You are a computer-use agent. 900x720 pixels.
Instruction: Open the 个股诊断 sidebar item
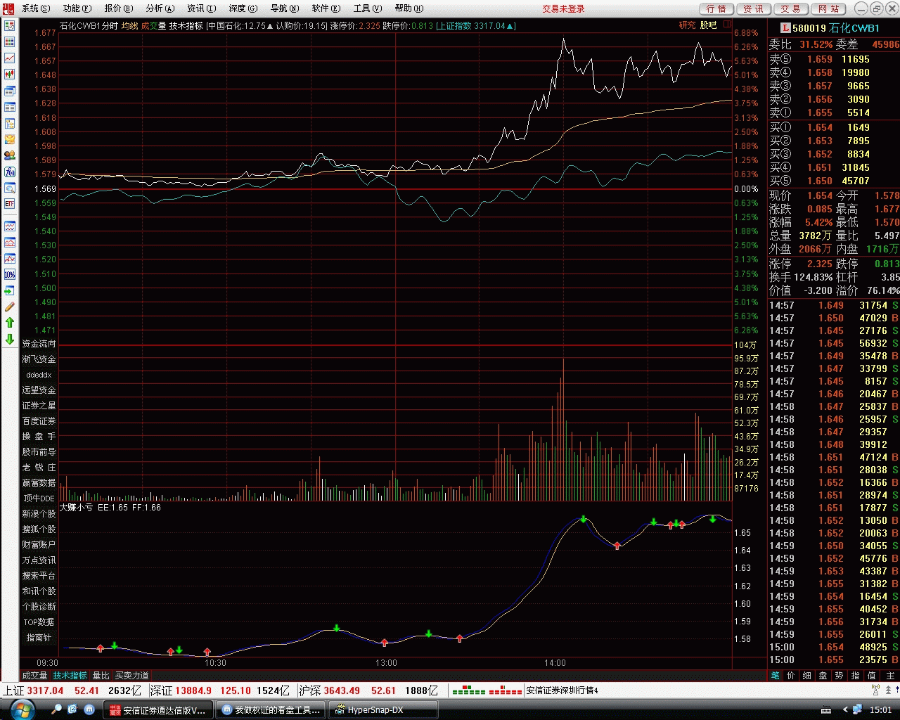pyautogui.click(x=39, y=607)
